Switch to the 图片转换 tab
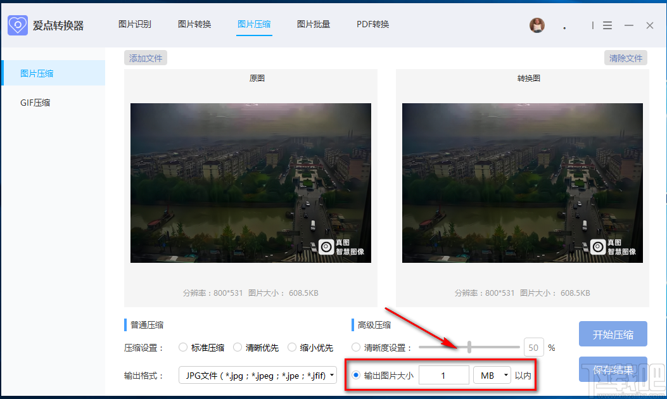Screen dimensions: 667x399 [194, 24]
